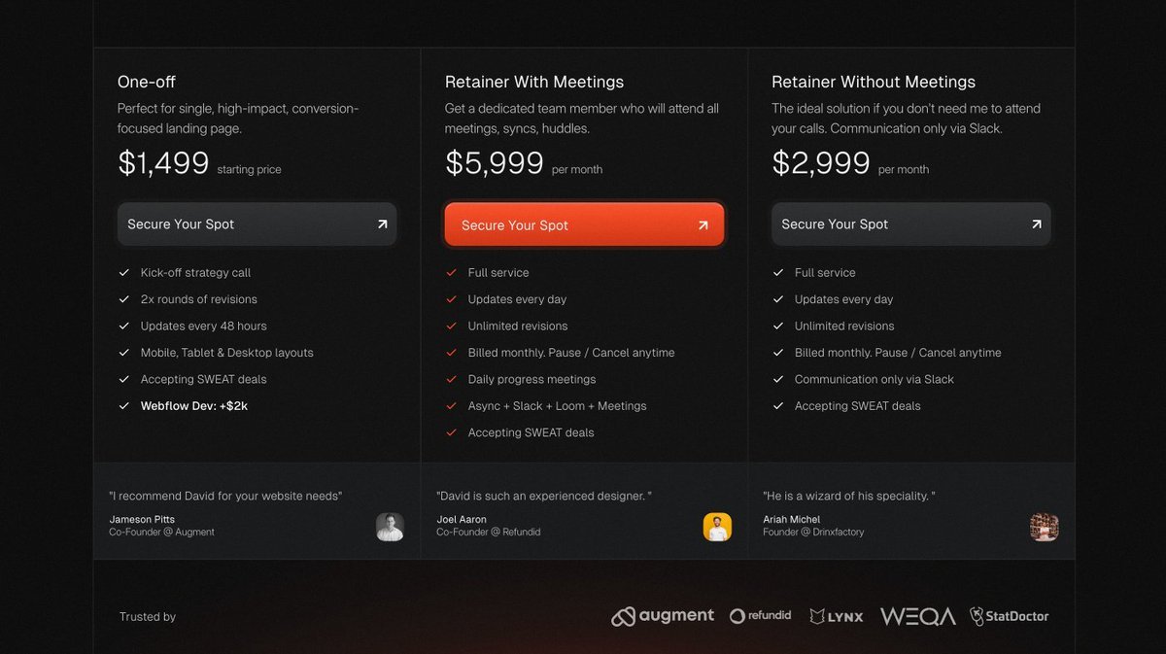1166x654 pixels.
Task: Click checkmark beside Kick-off strategy call
Action: 124,273
